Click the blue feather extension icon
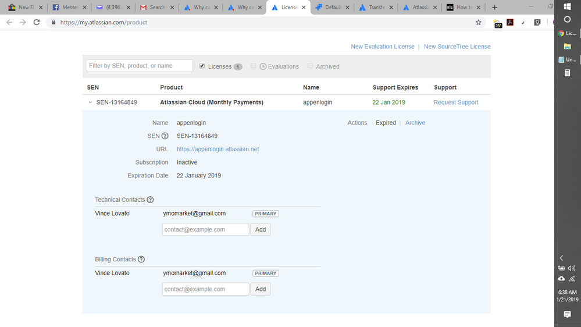The width and height of the screenshot is (581, 327). tap(523, 23)
